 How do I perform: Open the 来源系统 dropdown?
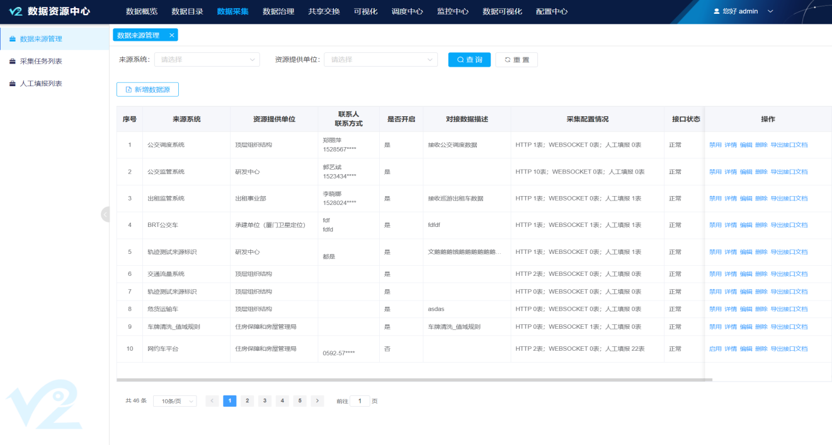207,60
